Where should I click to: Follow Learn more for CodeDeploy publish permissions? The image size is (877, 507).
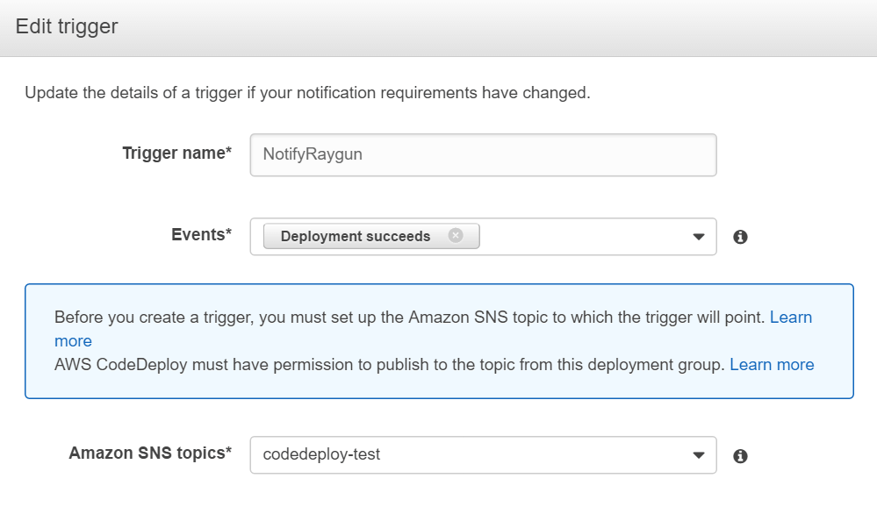pos(773,364)
